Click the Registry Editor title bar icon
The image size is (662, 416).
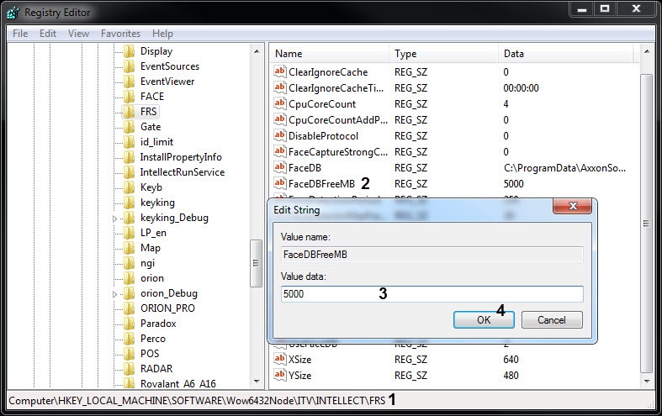(13, 13)
